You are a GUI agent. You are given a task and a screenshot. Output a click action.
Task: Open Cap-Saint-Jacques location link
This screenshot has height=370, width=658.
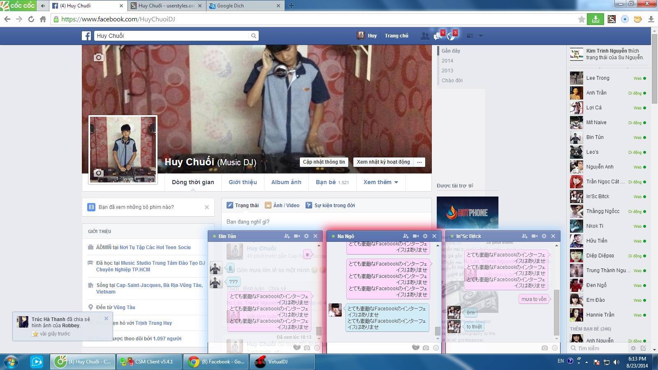coord(159,285)
